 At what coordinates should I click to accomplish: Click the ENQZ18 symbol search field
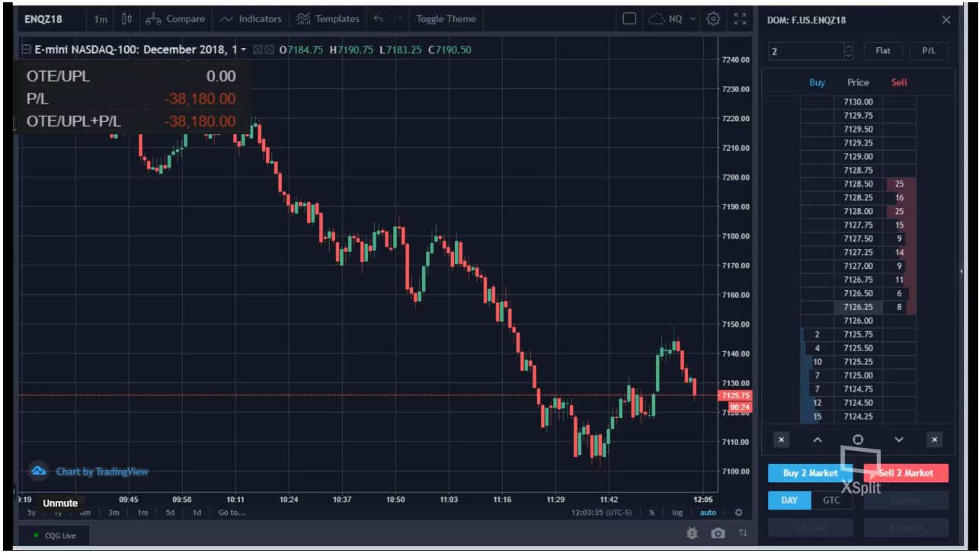tap(53, 19)
